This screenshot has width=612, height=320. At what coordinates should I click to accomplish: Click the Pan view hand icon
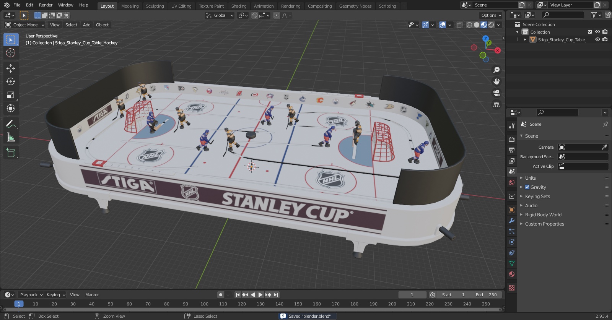(x=496, y=81)
